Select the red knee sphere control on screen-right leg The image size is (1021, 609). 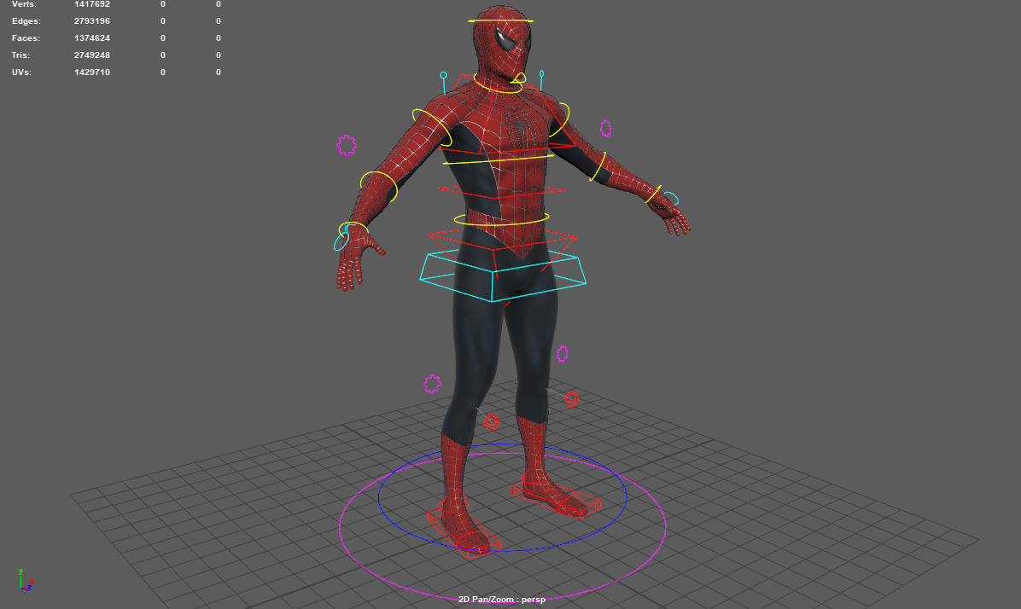[571, 399]
